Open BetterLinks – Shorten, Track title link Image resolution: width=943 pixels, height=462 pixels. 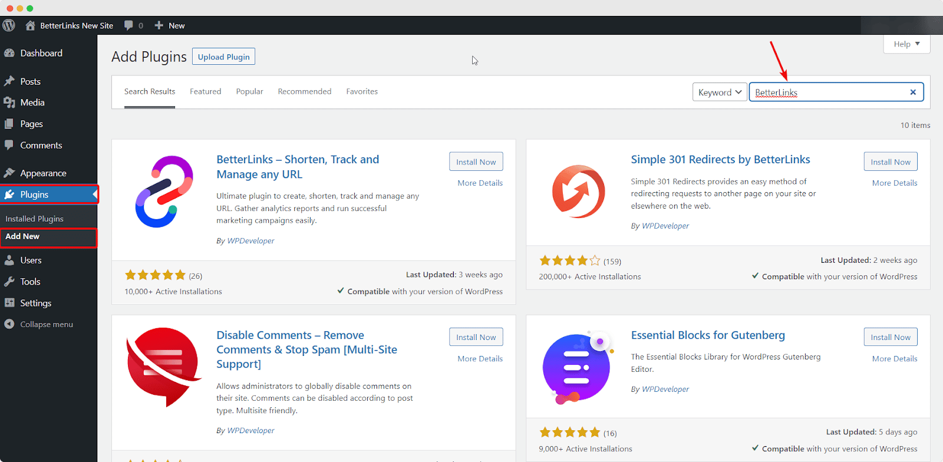pos(298,167)
